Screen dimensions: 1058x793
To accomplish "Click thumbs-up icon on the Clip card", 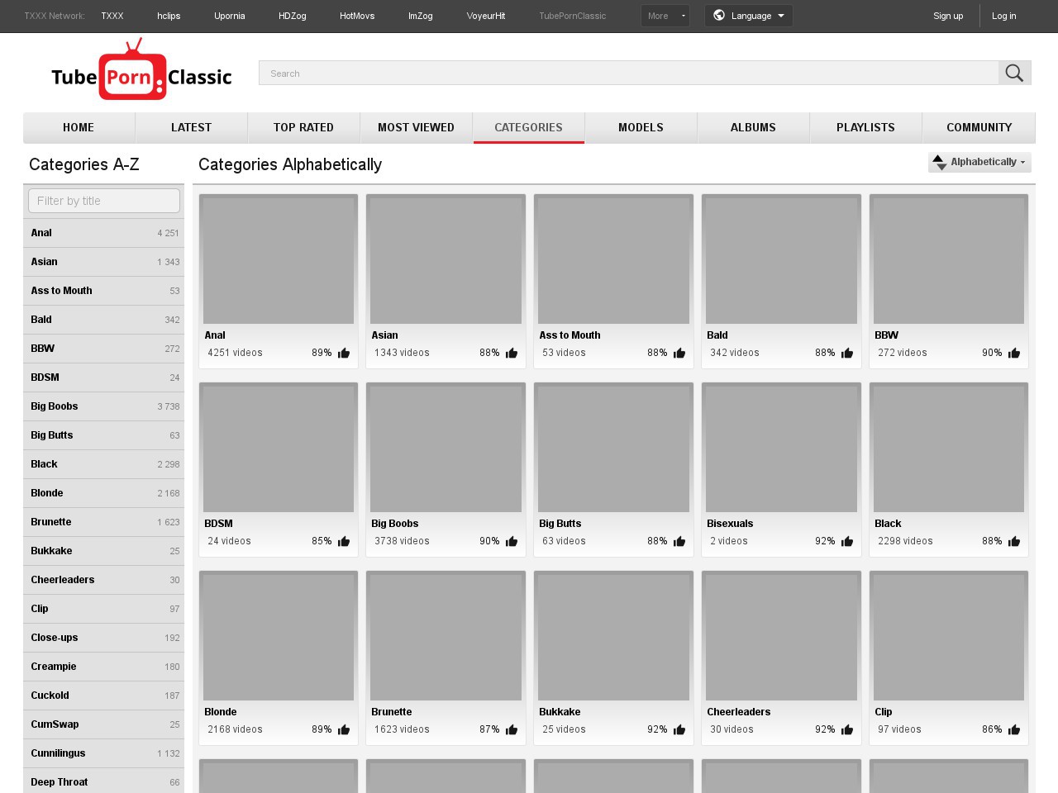I will tap(1014, 730).
